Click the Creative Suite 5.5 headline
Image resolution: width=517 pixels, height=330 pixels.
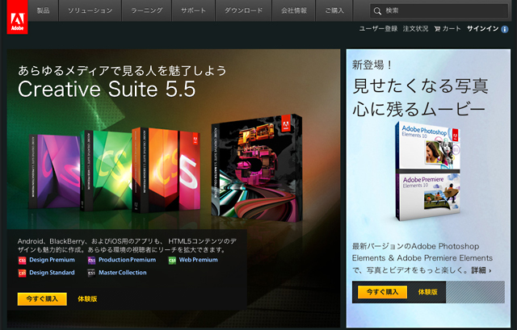point(107,89)
